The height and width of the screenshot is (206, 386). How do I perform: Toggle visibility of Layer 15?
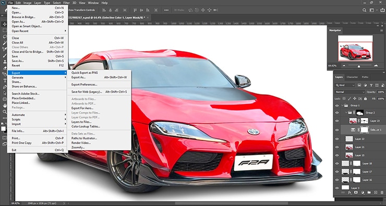click(x=337, y=155)
